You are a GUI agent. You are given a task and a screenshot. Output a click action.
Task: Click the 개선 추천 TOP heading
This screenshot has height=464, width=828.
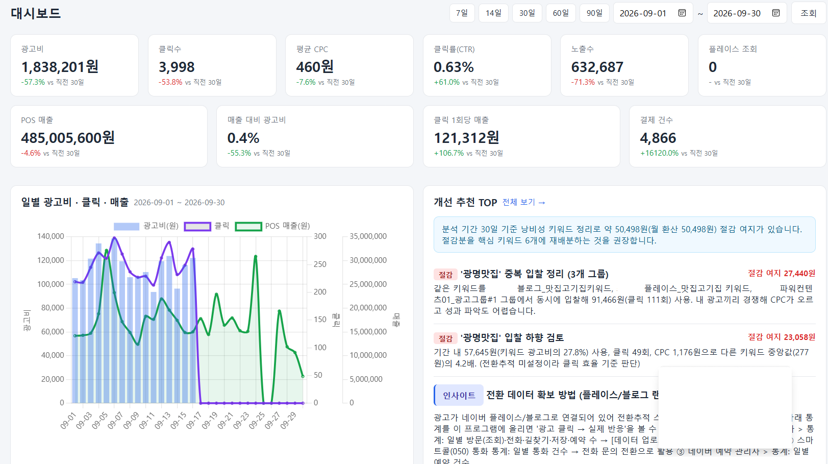(465, 202)
